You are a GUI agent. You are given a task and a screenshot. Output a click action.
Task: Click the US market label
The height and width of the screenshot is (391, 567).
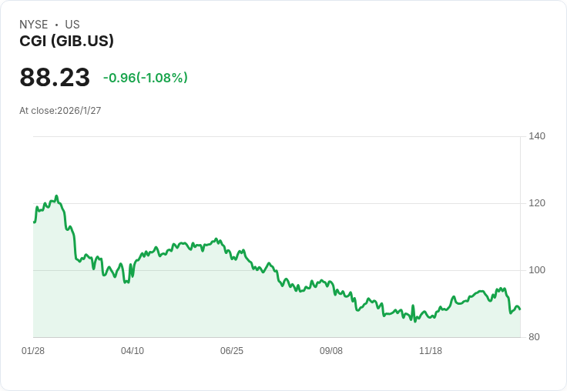[x=72, y=25]
